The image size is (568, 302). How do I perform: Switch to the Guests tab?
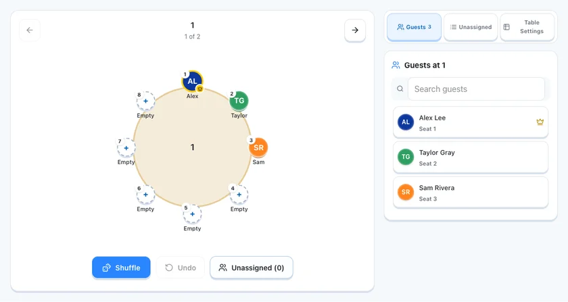(x=414, y=27)
